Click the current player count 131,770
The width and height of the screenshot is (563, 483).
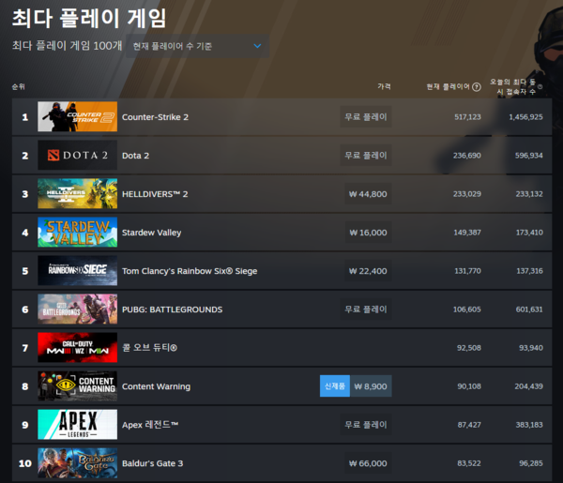(468, 271)
